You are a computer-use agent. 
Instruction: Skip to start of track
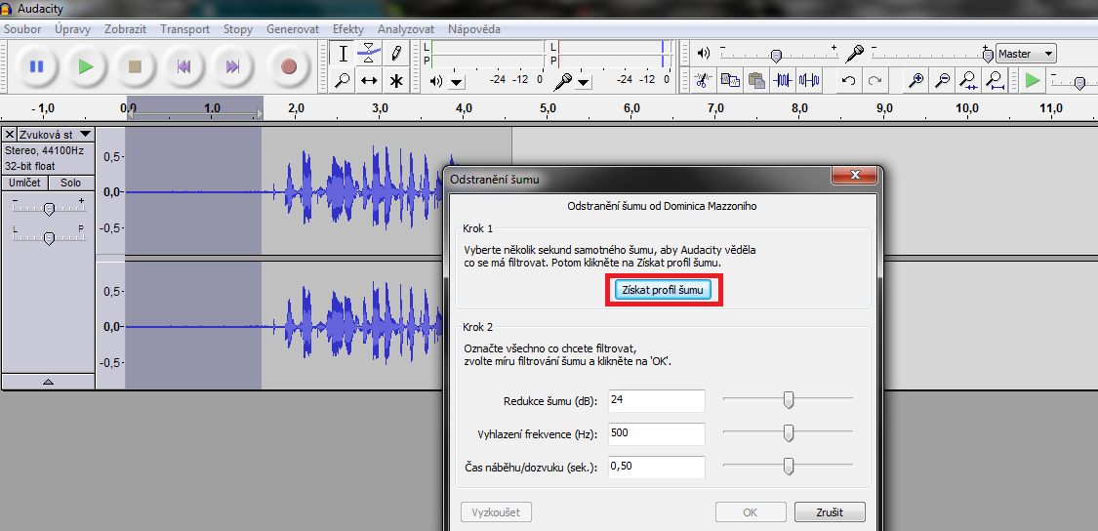183,66
